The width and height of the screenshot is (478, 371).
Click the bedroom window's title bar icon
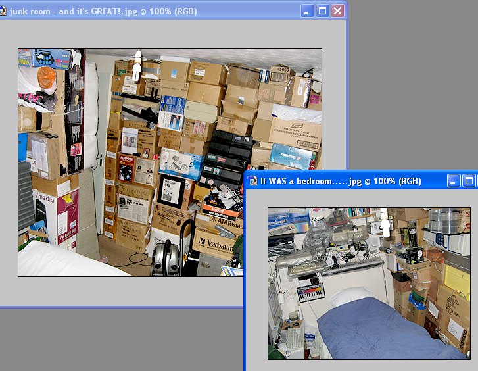click(x=252, y=180)
